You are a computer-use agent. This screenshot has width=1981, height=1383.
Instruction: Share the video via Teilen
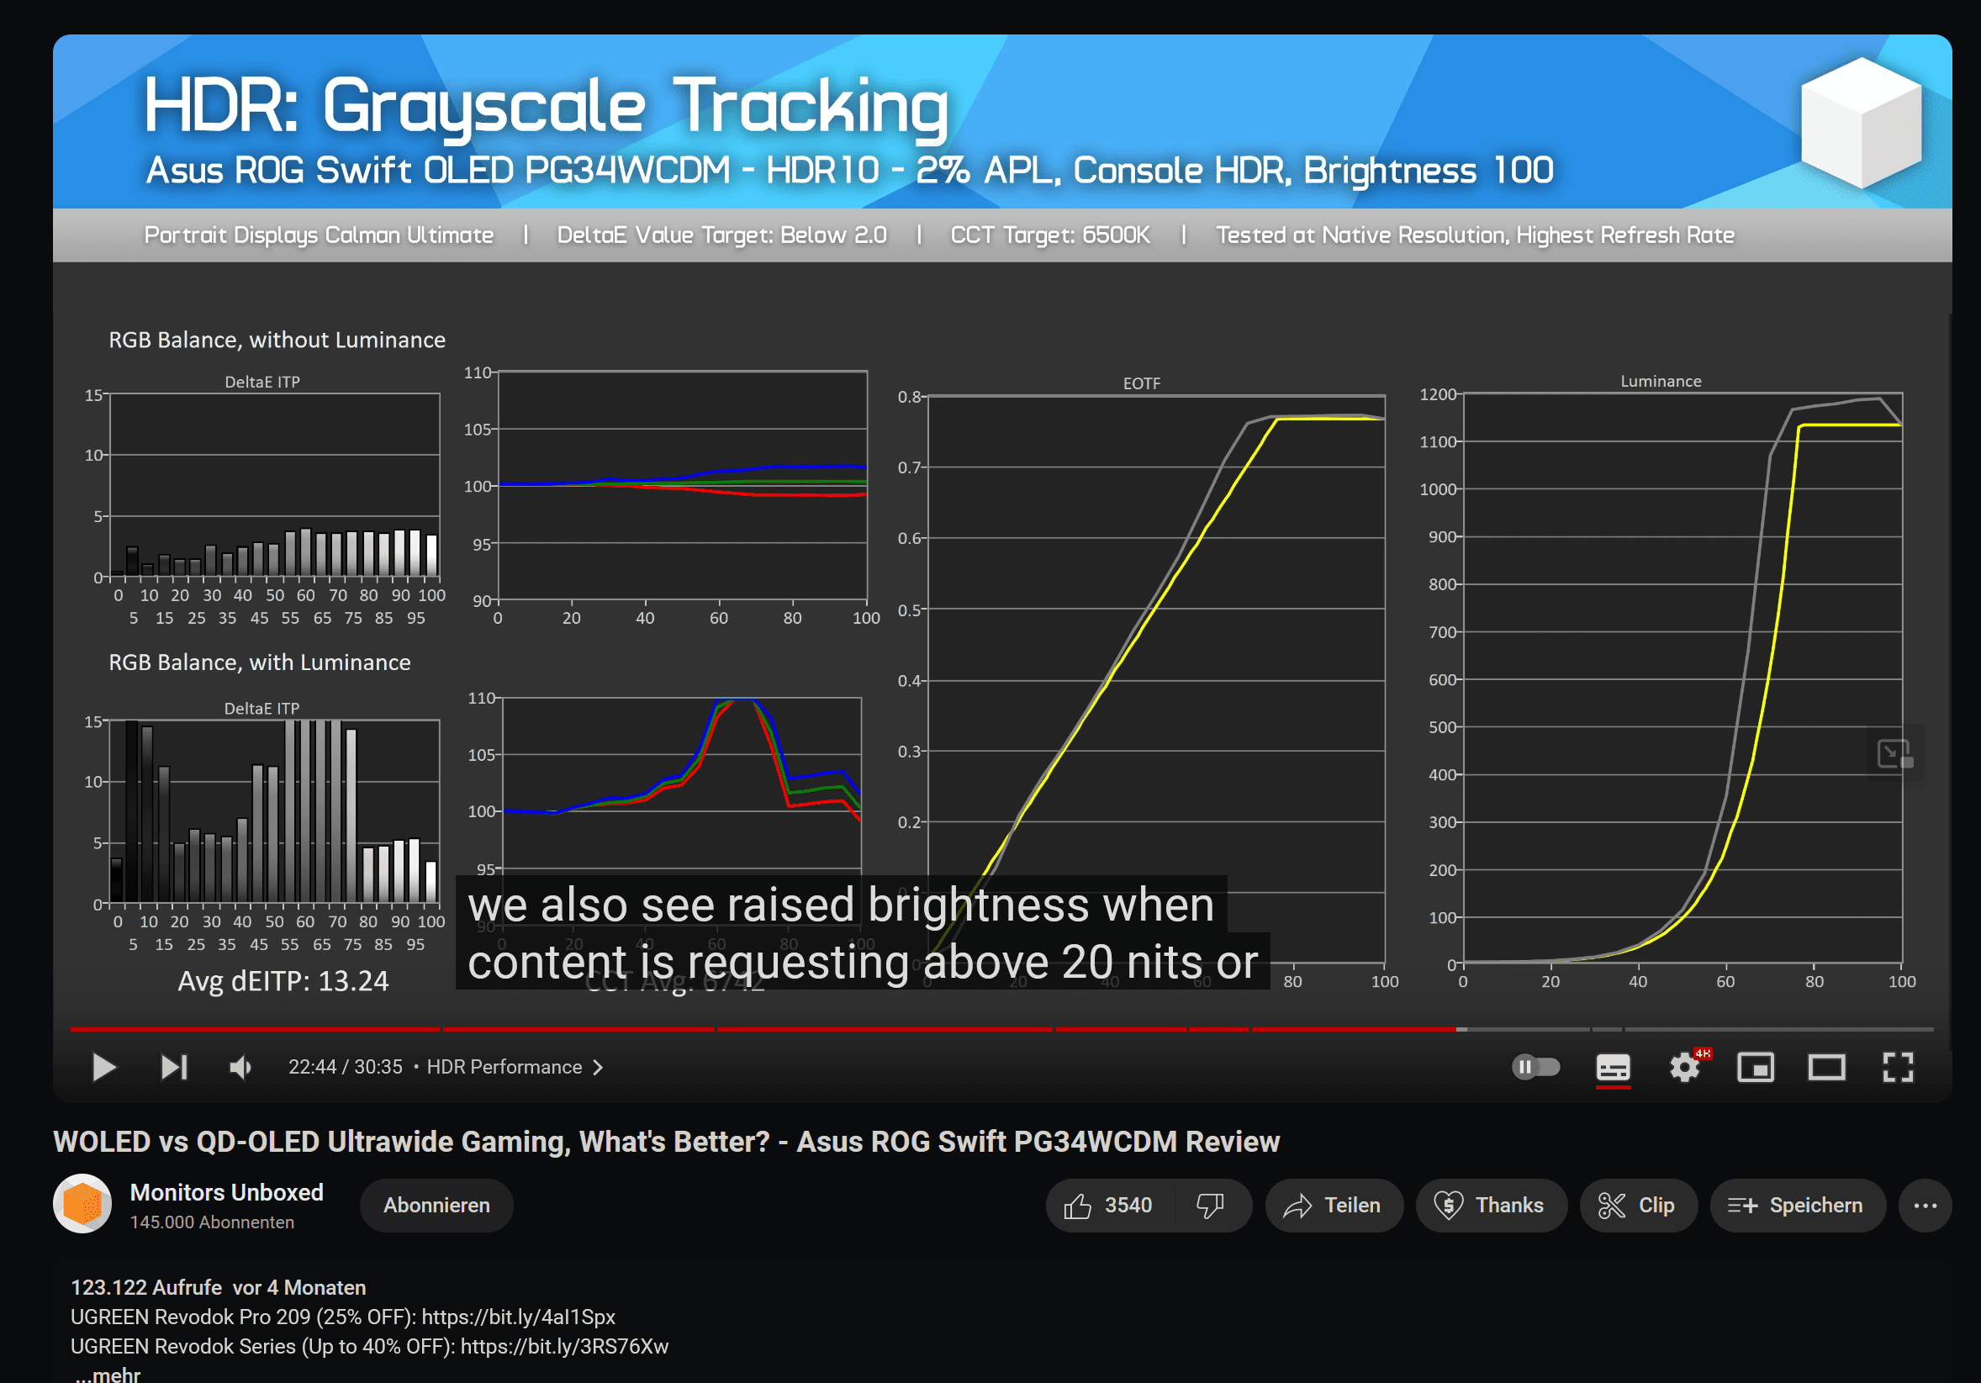tap(1333, 1206)
